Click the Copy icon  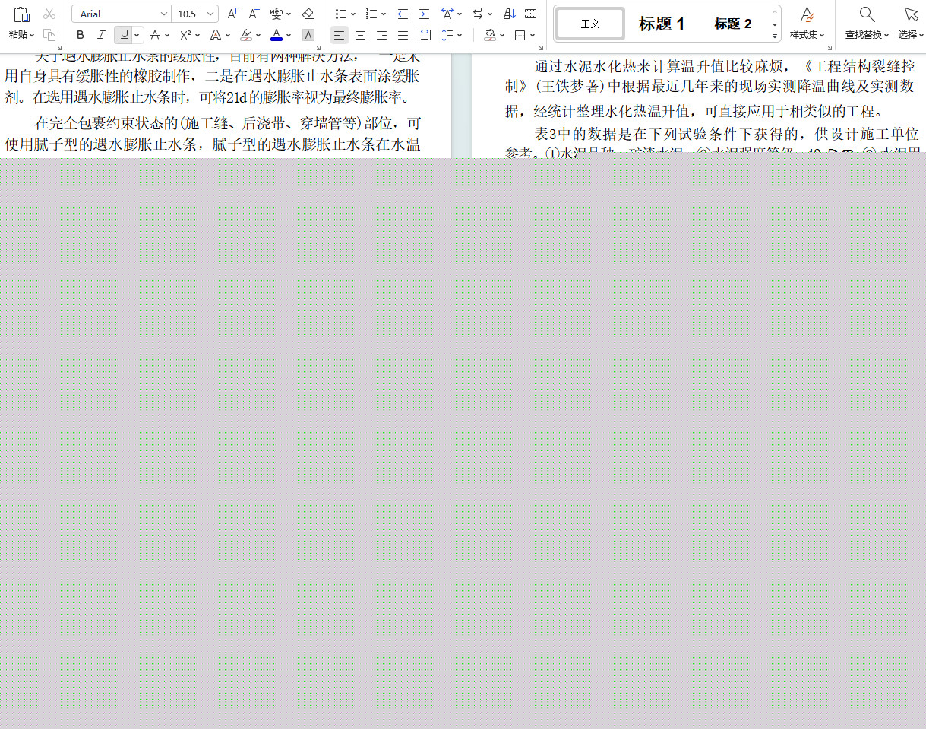click(49, 35)
